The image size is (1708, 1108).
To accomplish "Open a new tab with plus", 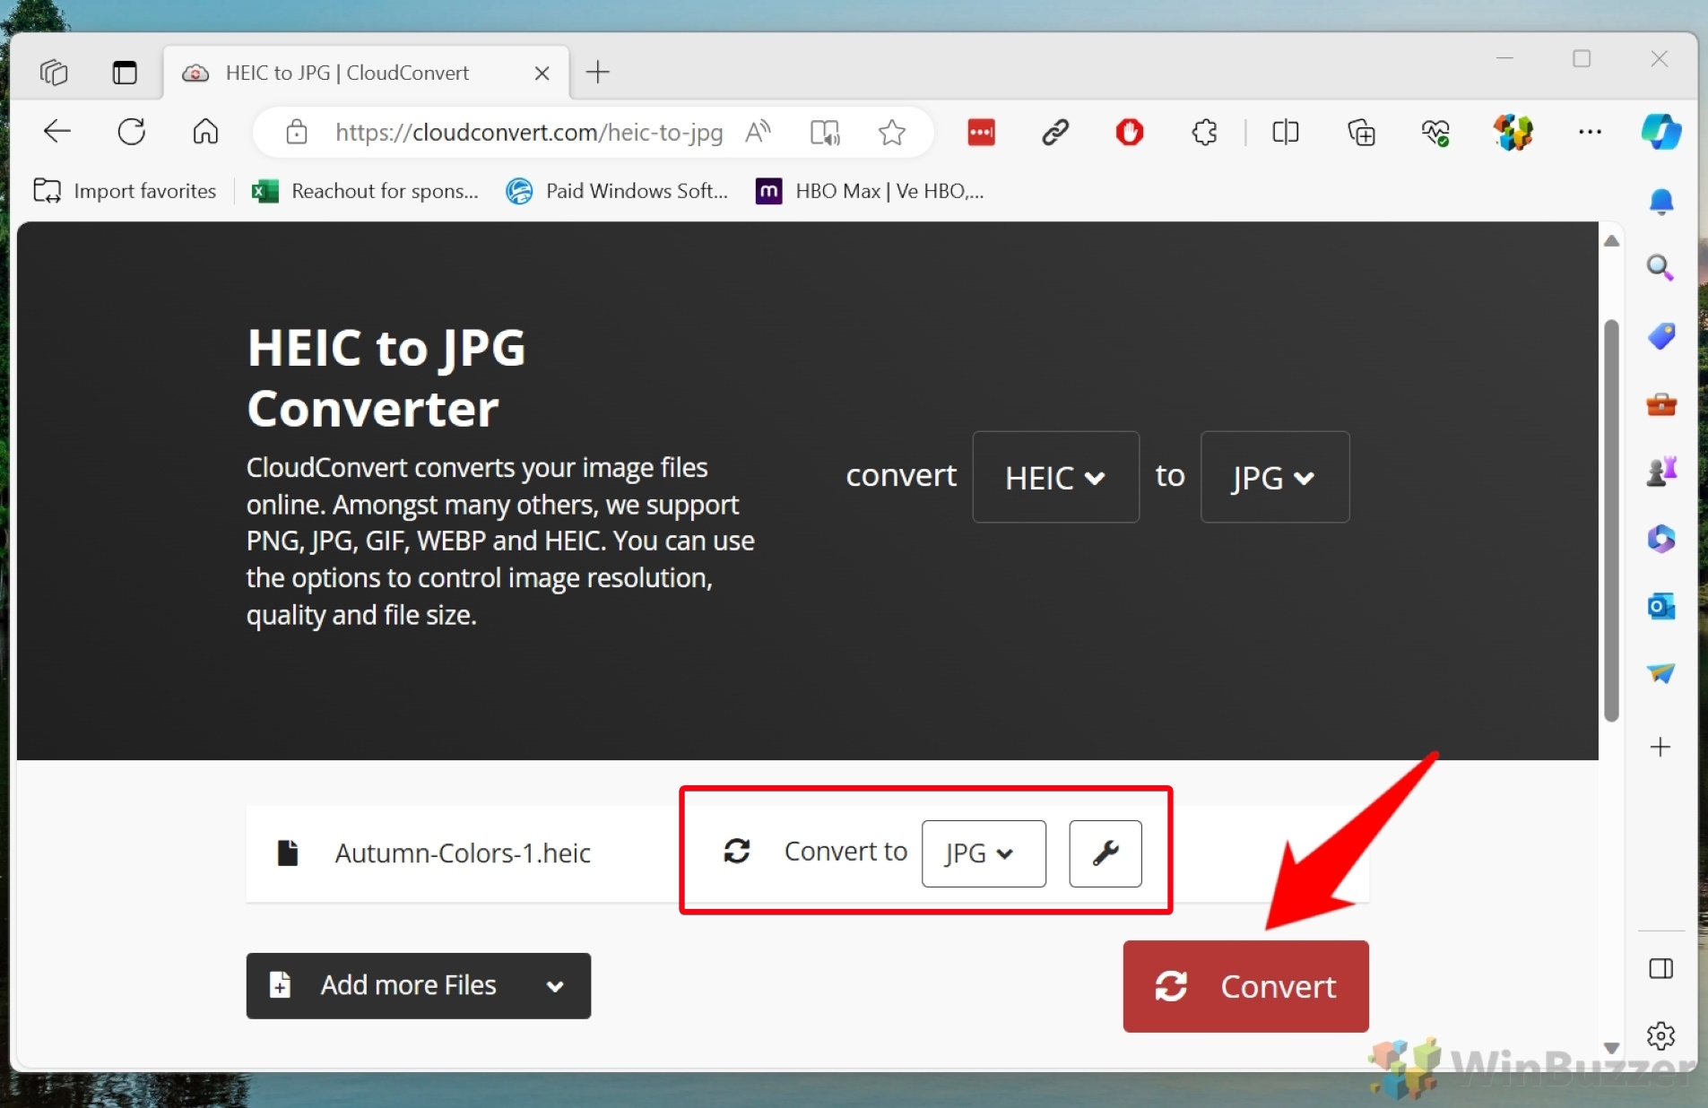I will [597, 72].
